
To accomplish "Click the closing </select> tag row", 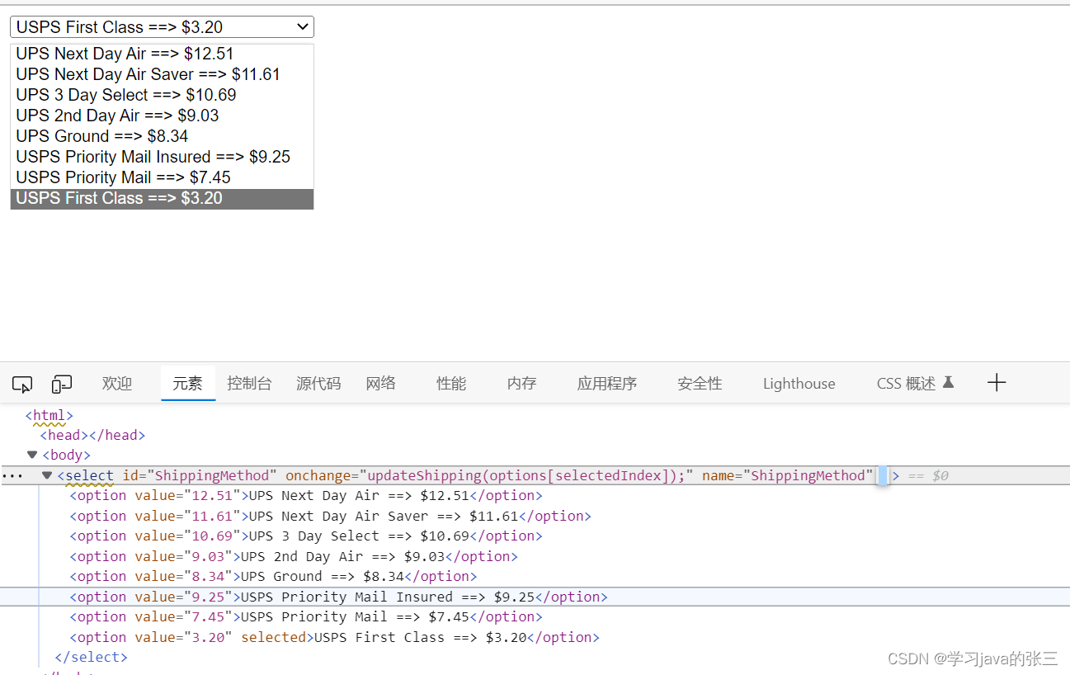I will click(91, 658).
